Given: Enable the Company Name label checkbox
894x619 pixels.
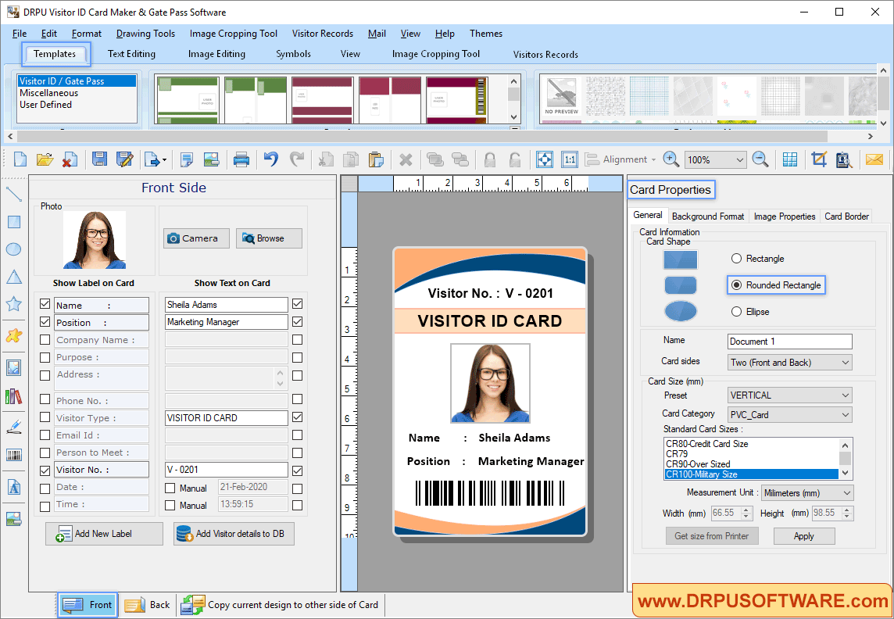Looking at the screenshot, I should [45, 340].
